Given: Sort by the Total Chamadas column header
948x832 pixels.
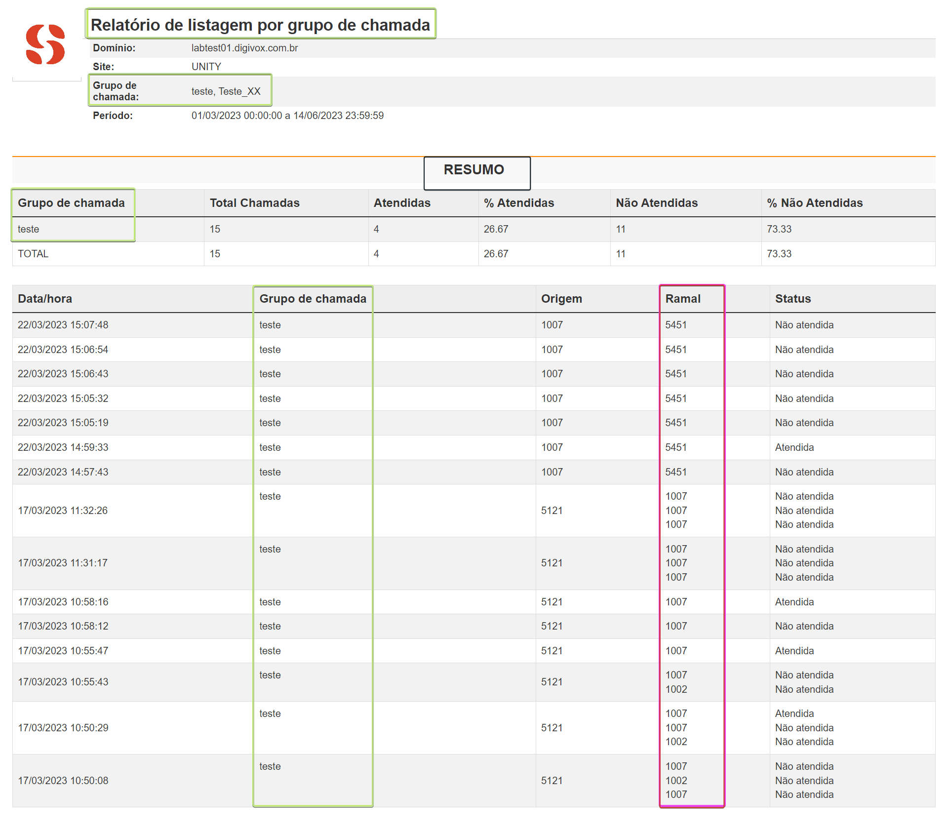Looking at the screenshot, I should click(254, 202).
